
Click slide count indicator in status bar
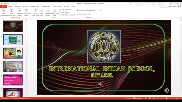[x=5, y=98]
